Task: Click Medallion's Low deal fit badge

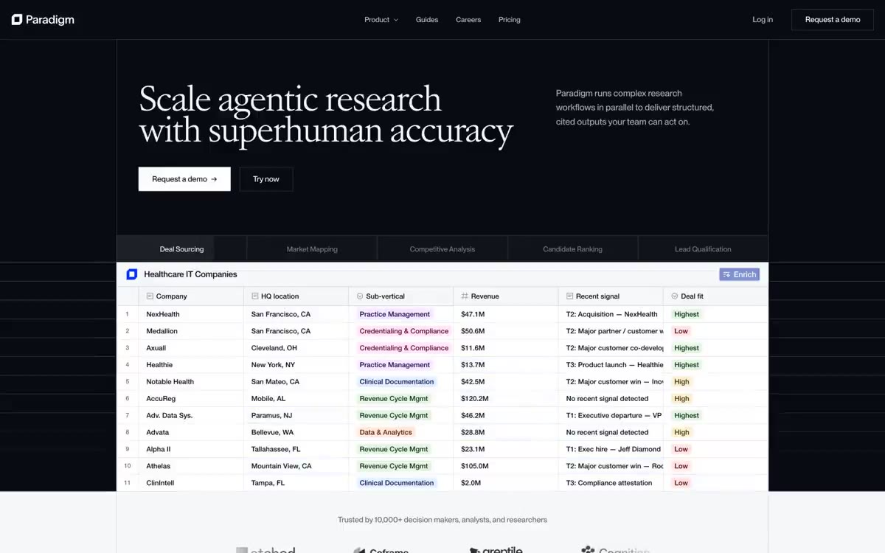Action: pos(681,331)
